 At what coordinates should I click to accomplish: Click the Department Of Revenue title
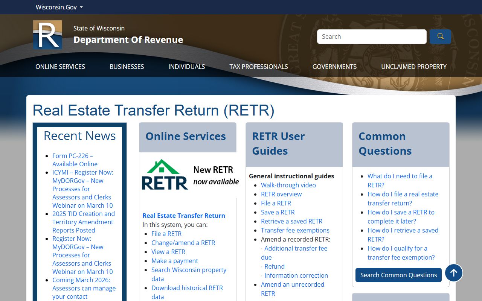(128, 40)
